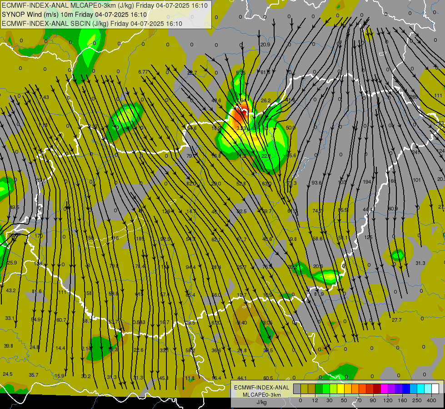Click the '52.8' value on the map
Screen dimensions: 445x409
pos(241,184)
